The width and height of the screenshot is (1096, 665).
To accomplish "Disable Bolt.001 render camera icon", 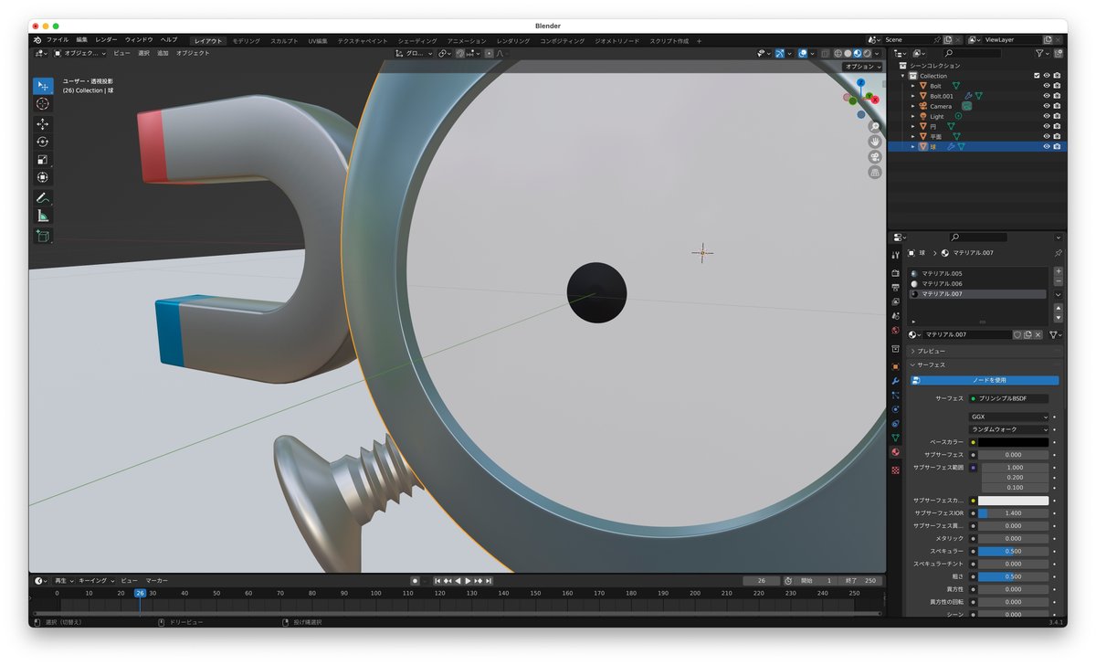I will click(1057, 96).
